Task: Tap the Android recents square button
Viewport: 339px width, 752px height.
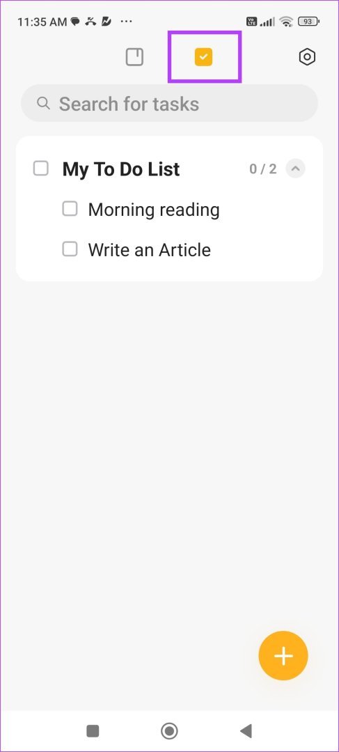Action: pos(93,731)
